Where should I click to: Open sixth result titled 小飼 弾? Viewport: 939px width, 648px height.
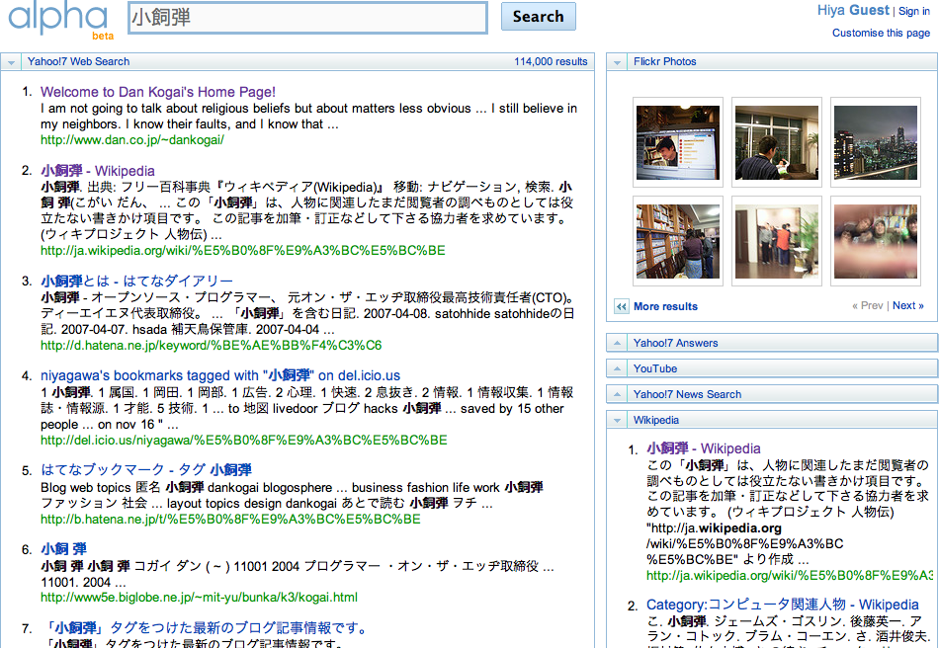63,548
